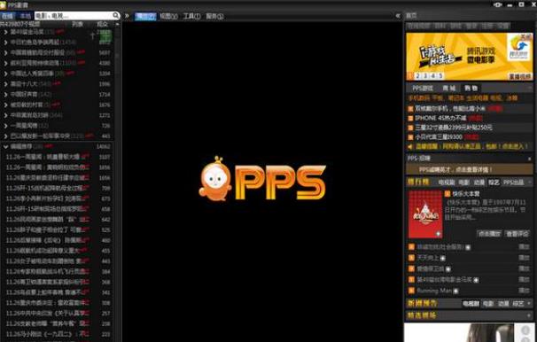The image size is (537, 342).
Task: Switch to the 本地 tab
Action: 25,16
